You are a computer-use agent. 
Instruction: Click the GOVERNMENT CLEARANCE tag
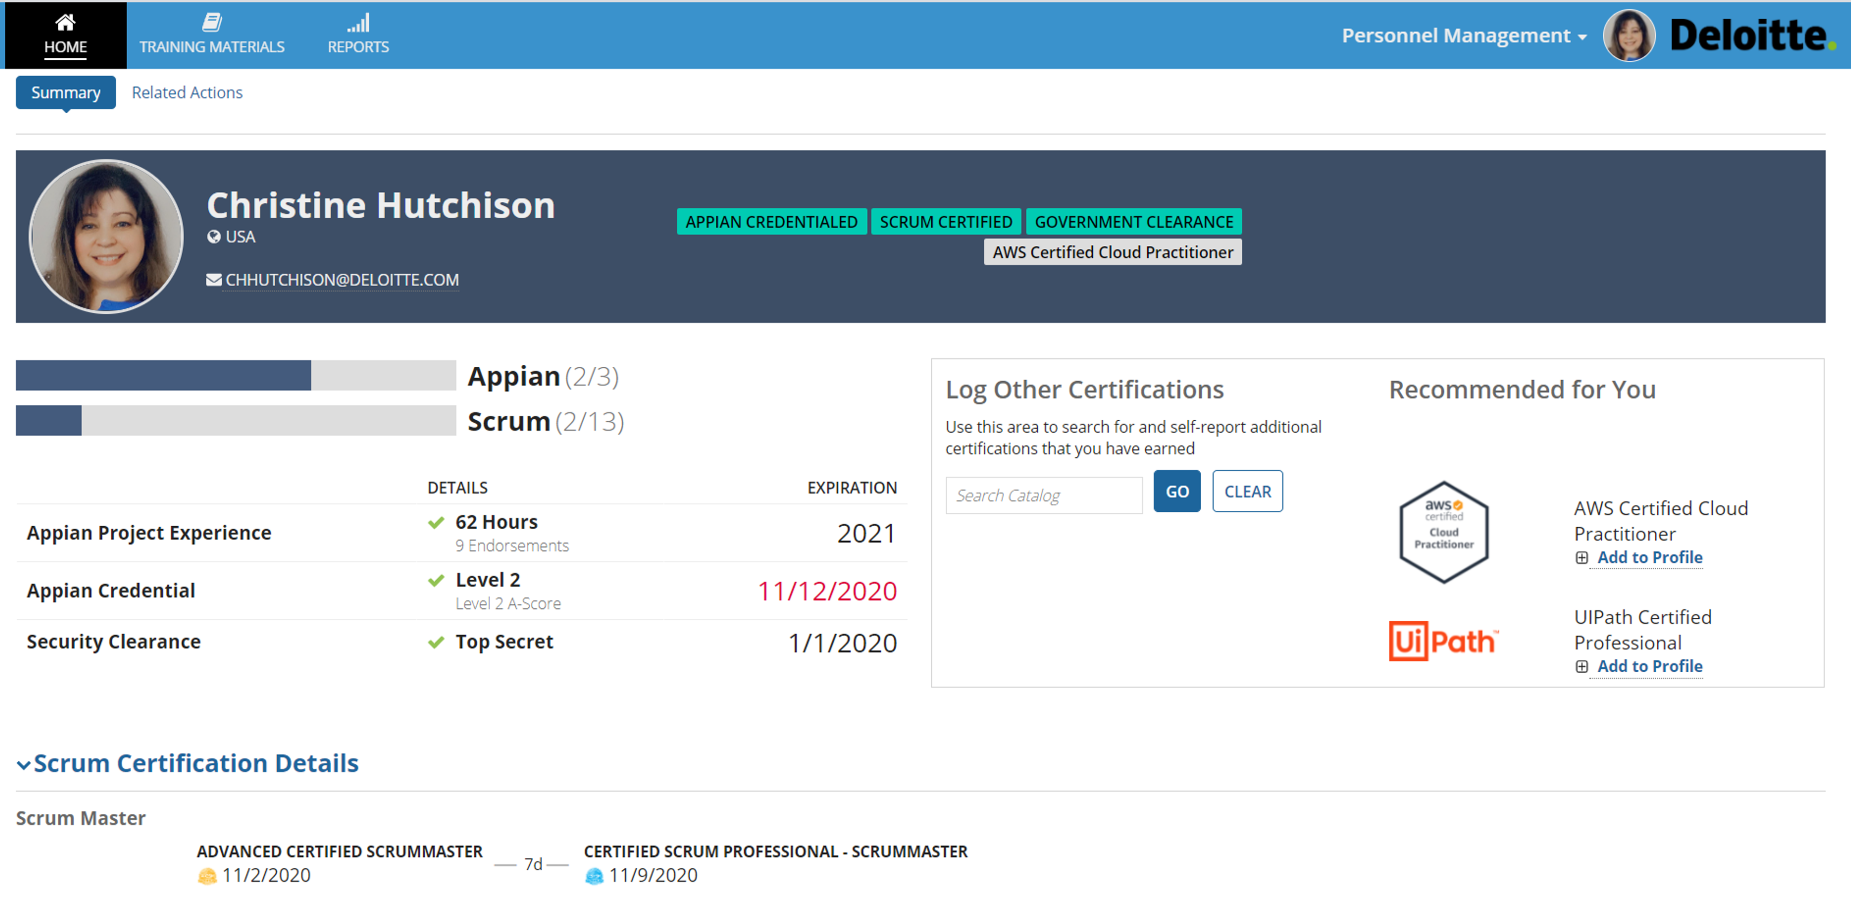point(1133,222)
